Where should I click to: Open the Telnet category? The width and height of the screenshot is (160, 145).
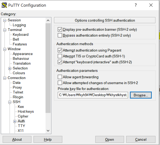tap(18, 92)
